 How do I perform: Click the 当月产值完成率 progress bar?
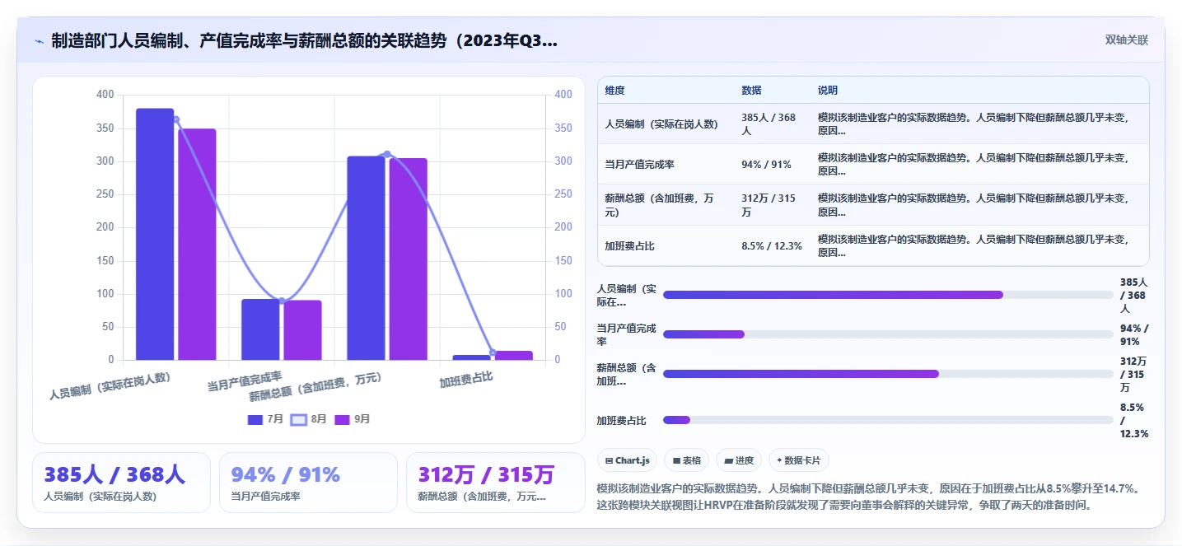point(888,334)
